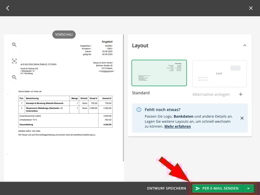The image size is (260, 195).
Task: Select the empty 'Leer' layout placeholder
Action: point(219,73)
